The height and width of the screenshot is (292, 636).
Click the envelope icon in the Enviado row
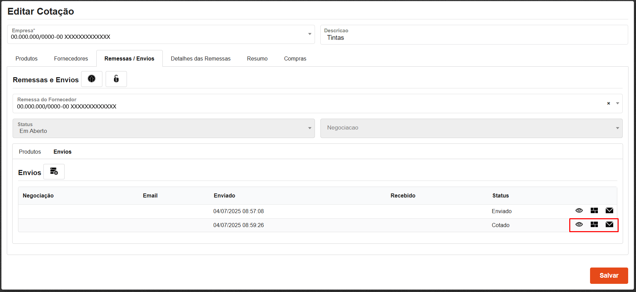pyautogui.click(x=609, y=211)
